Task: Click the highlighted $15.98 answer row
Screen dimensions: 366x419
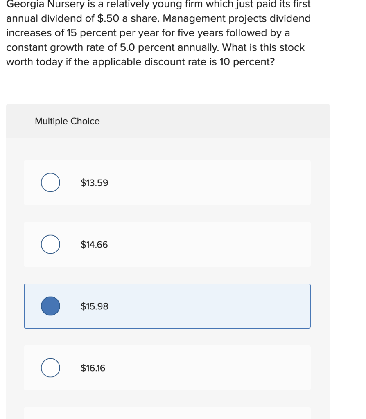Action: point(167,306)
